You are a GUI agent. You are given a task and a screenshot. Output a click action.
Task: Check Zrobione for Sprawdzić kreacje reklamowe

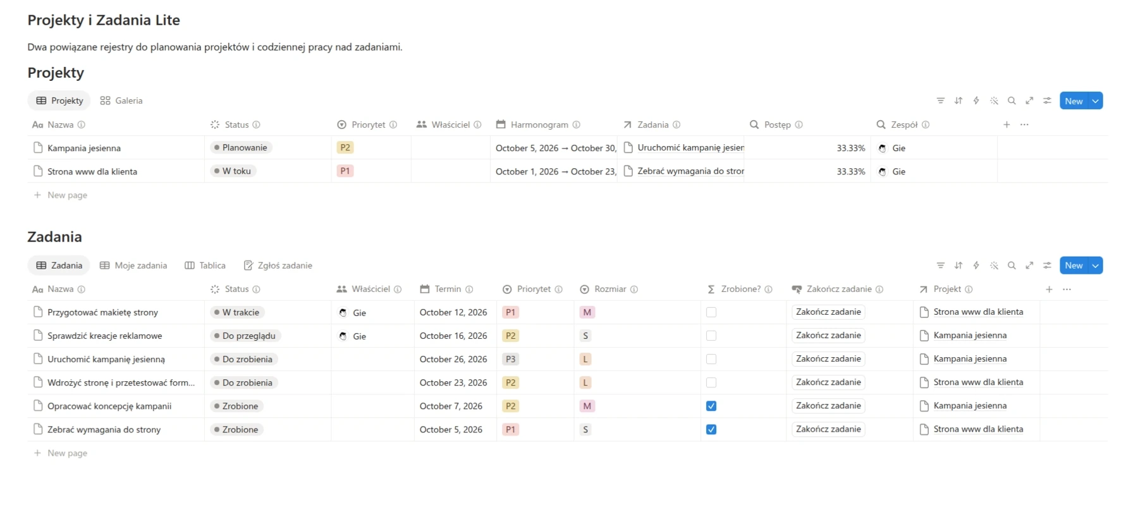pos(711,336)
